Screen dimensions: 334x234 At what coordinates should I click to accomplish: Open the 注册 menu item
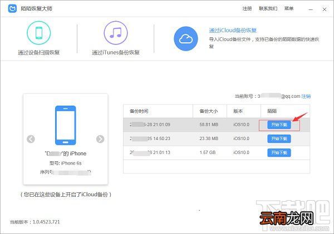point(247,8)
